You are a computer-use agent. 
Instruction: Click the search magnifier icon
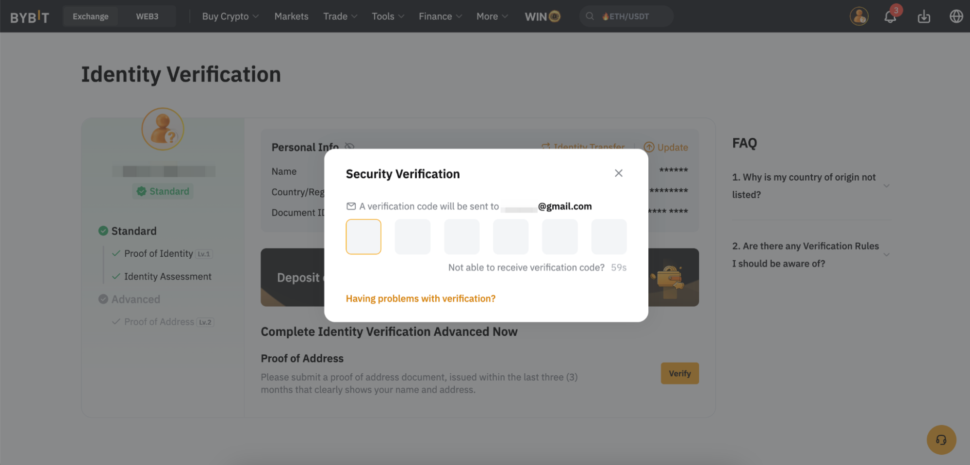click(590, 17)
